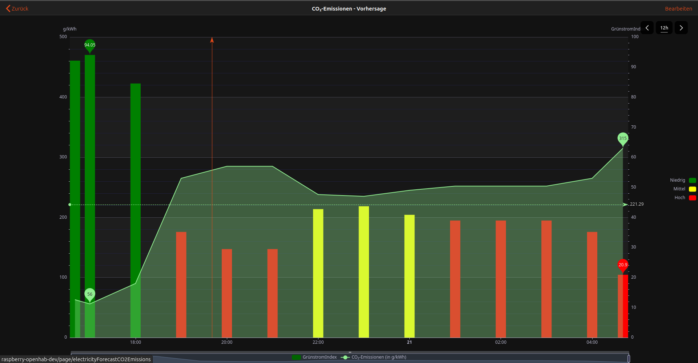698x363 pixels.
Task: Go to the next time period
Action: 681,28
